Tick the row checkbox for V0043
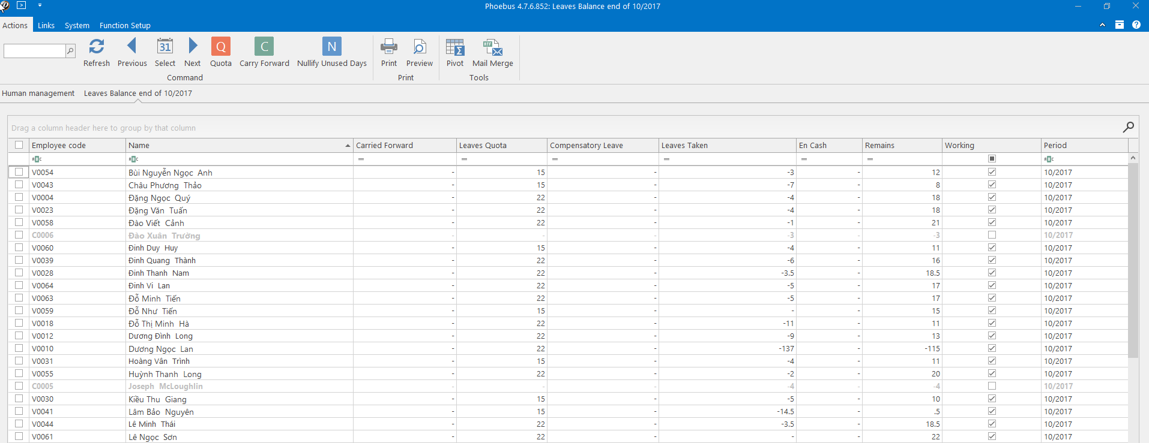The image size is (1149, 443). click(19, 185)
